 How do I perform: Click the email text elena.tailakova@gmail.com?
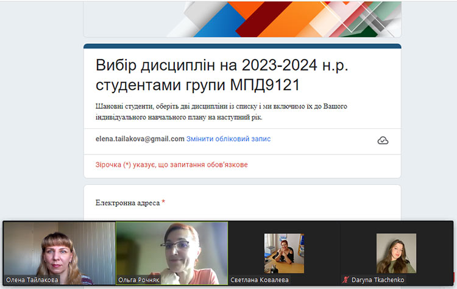[140, 139]
